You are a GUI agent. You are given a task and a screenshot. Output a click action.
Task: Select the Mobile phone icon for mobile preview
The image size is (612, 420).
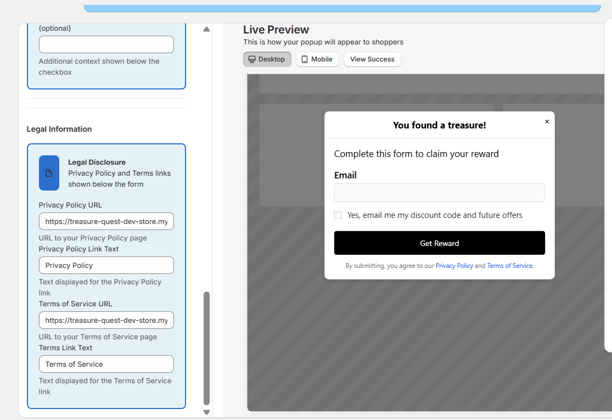point(304,59)
